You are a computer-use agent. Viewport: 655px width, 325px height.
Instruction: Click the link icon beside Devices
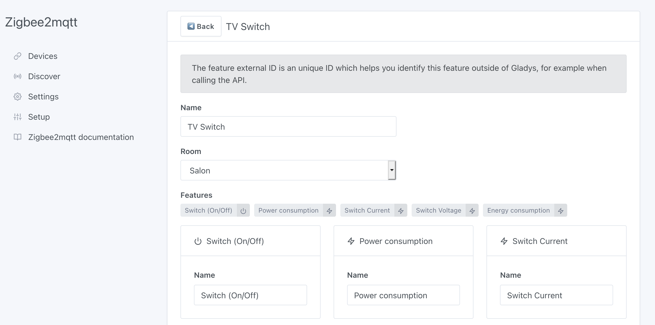pyautogui.click(x=18, y=56)
